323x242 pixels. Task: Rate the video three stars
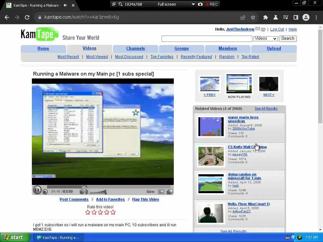coord(100,212)
